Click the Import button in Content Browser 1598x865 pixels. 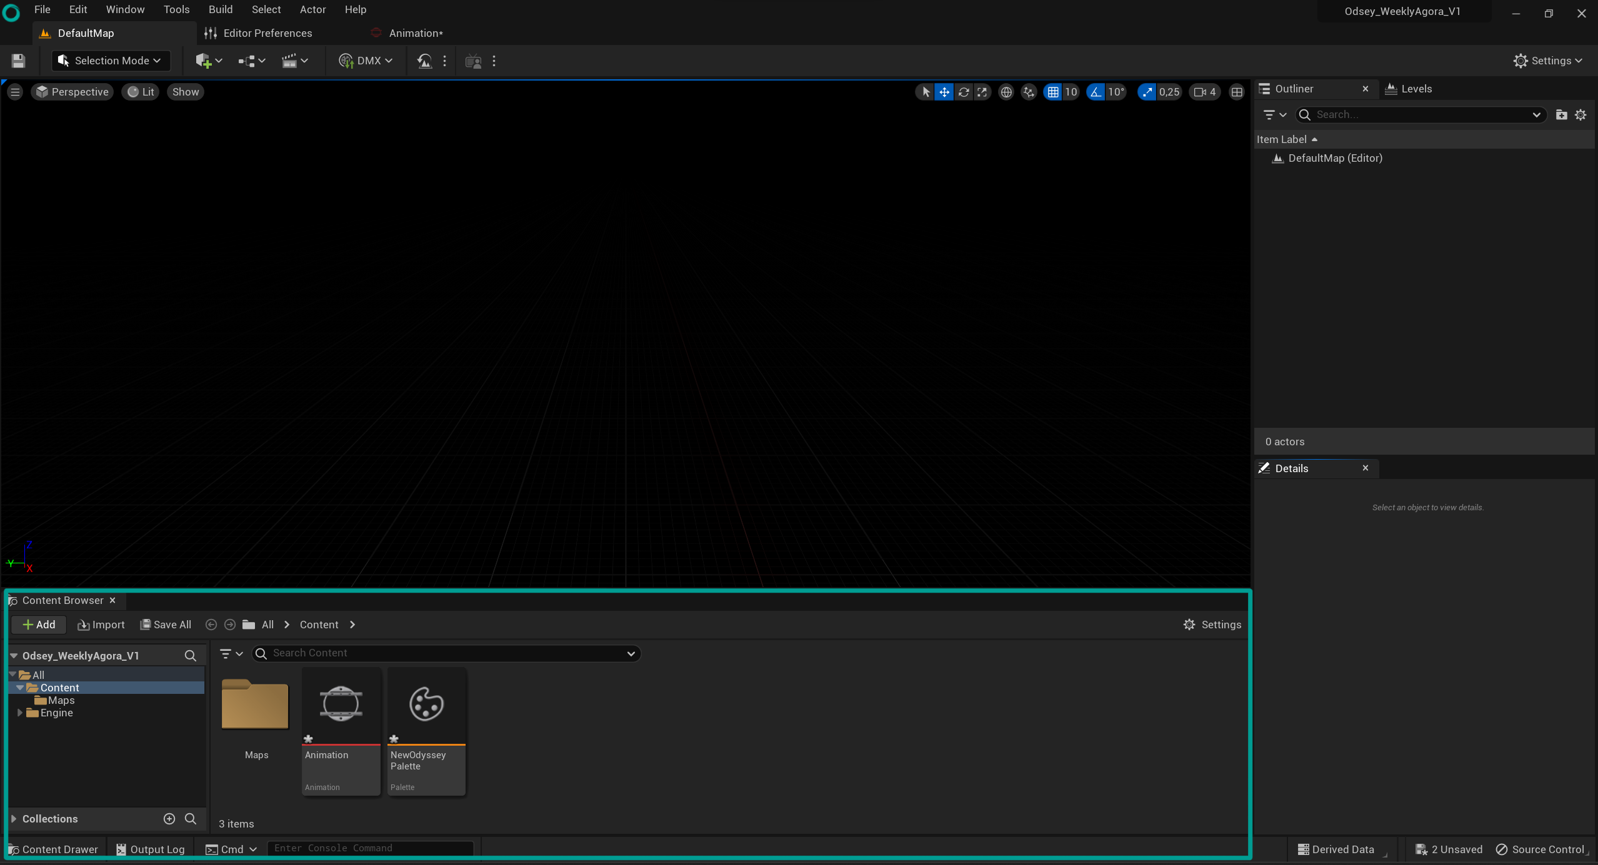(101, 625)
